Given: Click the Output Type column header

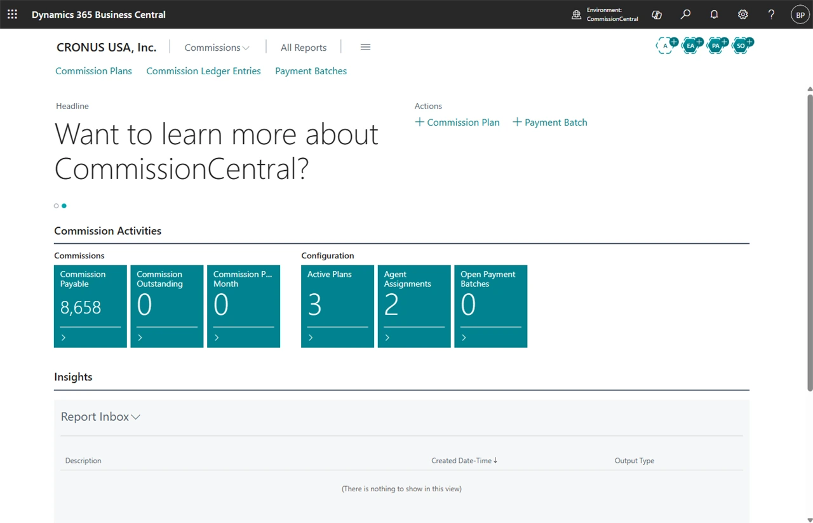Looking at the screenshot, I should point(635,461).
